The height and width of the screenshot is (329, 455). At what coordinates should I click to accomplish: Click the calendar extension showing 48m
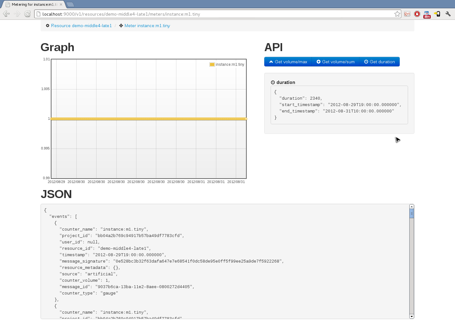click(427, 14)
